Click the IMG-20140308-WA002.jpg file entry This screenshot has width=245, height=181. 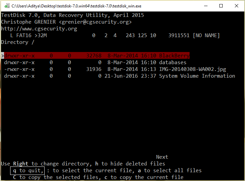click(193, 69)
